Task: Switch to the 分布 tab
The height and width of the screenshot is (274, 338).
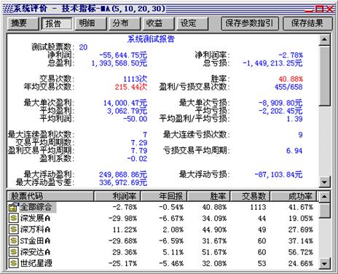Action: coord(125,23)
